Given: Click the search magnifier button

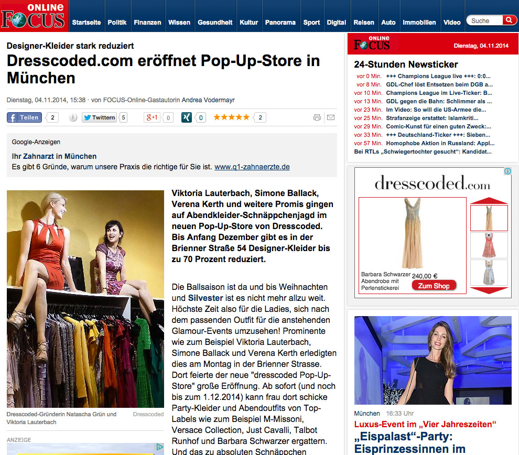Looking at the screenshot, I should point(509,20).
